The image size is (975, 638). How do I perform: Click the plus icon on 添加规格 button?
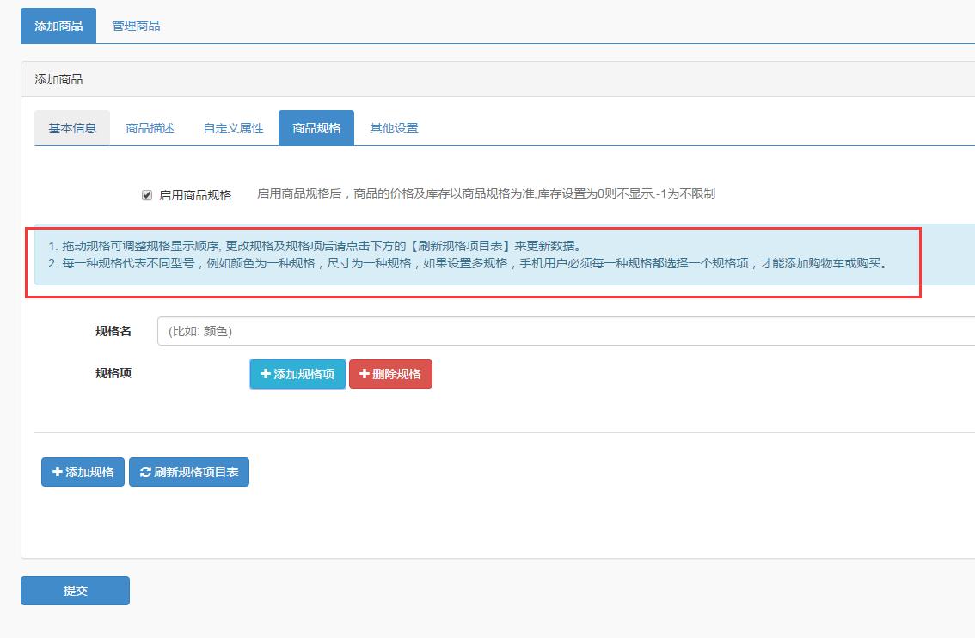[x=57, y=471]
